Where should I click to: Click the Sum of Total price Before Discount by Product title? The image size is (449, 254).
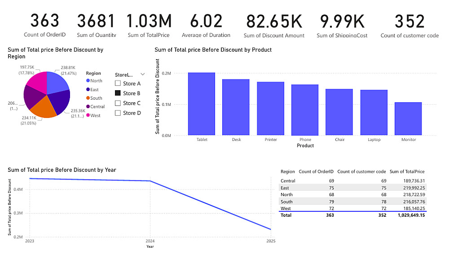213,50
